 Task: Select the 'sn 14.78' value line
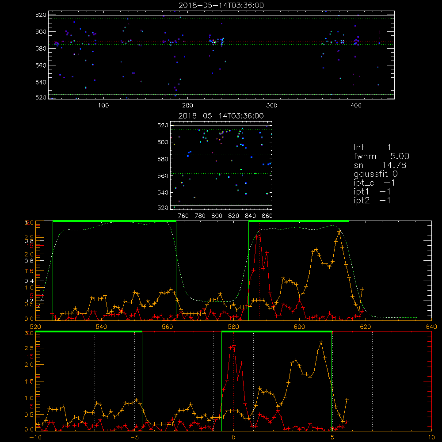click(380, 165)
